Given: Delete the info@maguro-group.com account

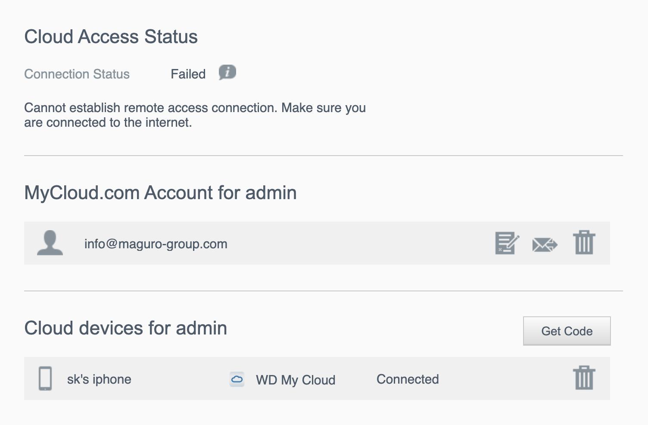Looking at the screenshot, I should [584, 243].
